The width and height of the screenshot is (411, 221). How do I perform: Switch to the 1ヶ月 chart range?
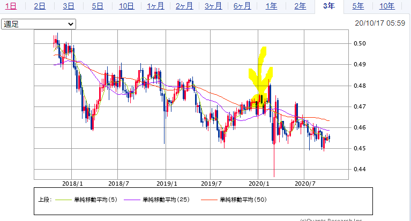click(155, 6)
